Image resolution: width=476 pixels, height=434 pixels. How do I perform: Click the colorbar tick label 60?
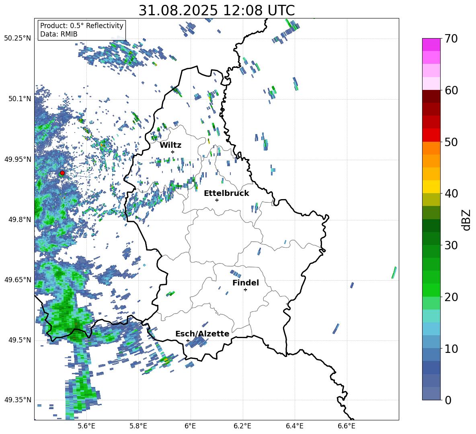click(451, 90)
